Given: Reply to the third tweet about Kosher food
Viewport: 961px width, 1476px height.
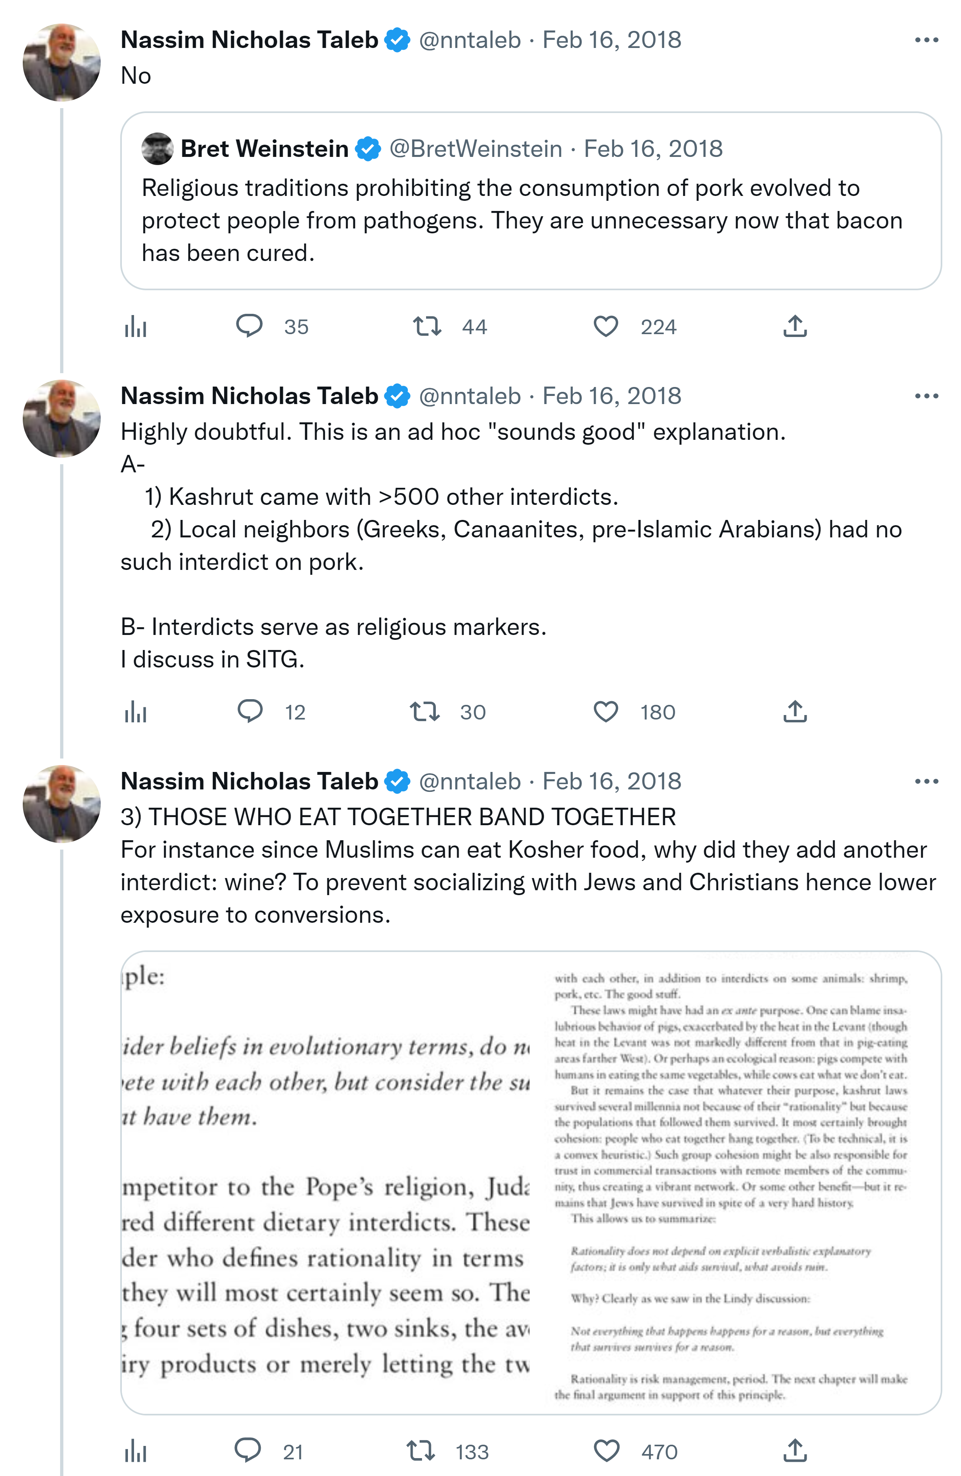Looking at the screenshot, I should click(248, 1451).
